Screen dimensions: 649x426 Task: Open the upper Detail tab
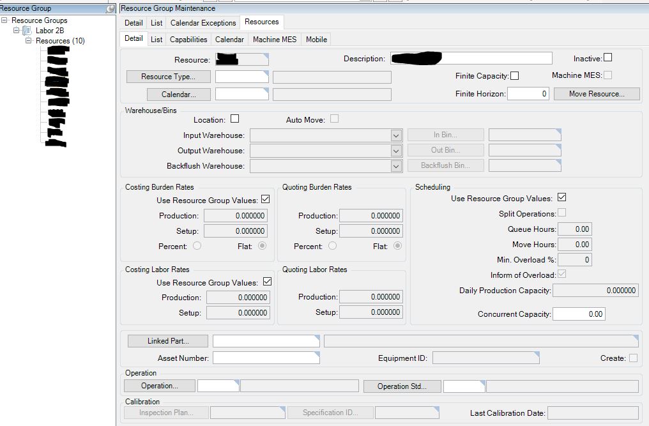[134, 23]
